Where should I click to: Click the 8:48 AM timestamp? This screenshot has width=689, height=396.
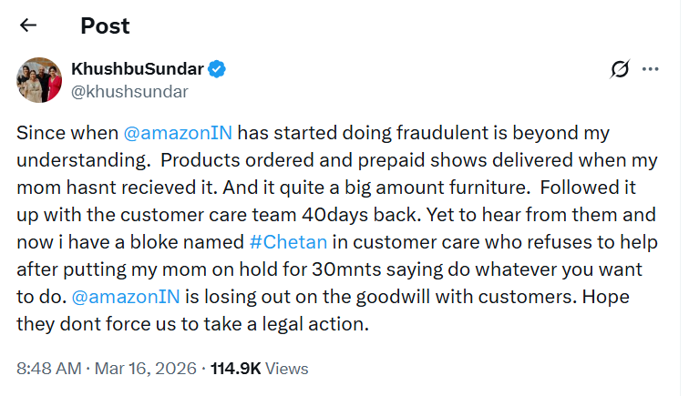pyautogui.click(x=47, y=369)
